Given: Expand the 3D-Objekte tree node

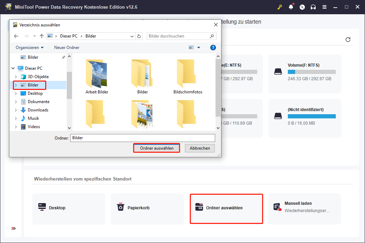Looking at the screenshot, I should 16,77.
